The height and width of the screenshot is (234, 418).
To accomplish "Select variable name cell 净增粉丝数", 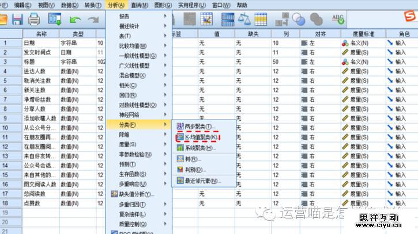I will pyautogui.click(x=41, y=99).
